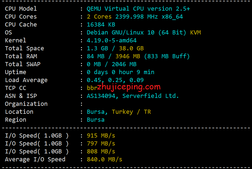252x169 pixels.
Task: Click the yellow 'bbr' value
Action: pos(92,88)
